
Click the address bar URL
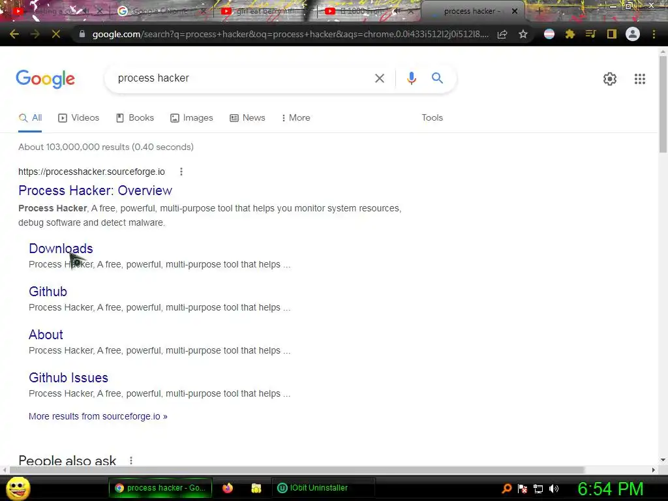(290, 34)
